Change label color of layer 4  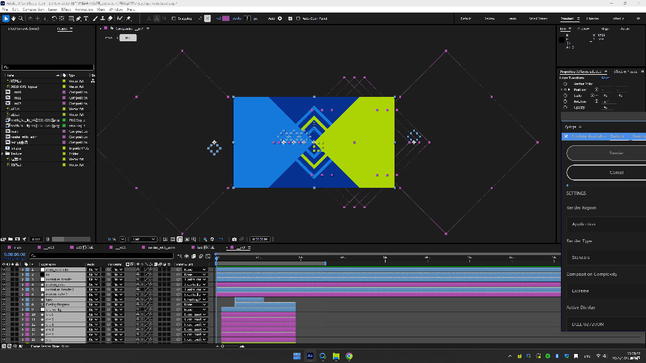pos(27,285)
